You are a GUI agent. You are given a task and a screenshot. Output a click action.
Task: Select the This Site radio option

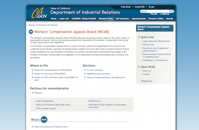[x=149, y=14]
